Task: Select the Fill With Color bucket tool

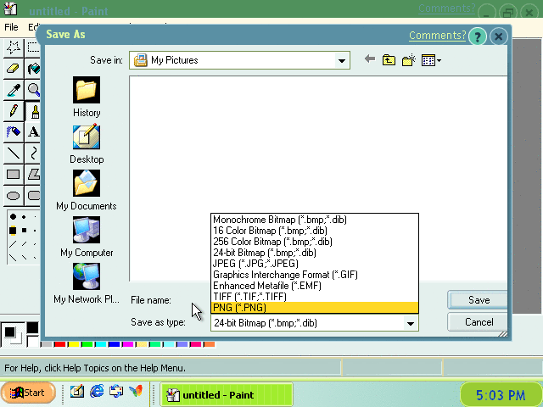Action: 33,69
